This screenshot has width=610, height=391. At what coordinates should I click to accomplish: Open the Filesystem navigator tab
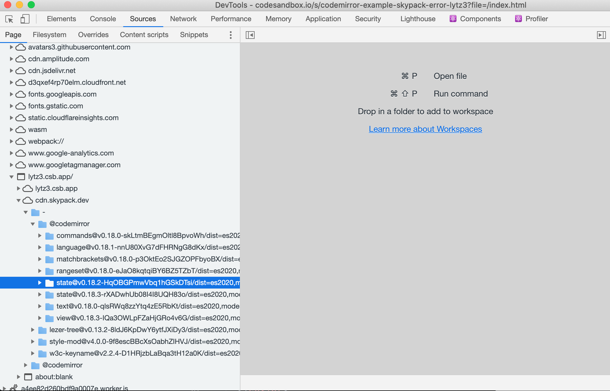[x=50, y=35]
